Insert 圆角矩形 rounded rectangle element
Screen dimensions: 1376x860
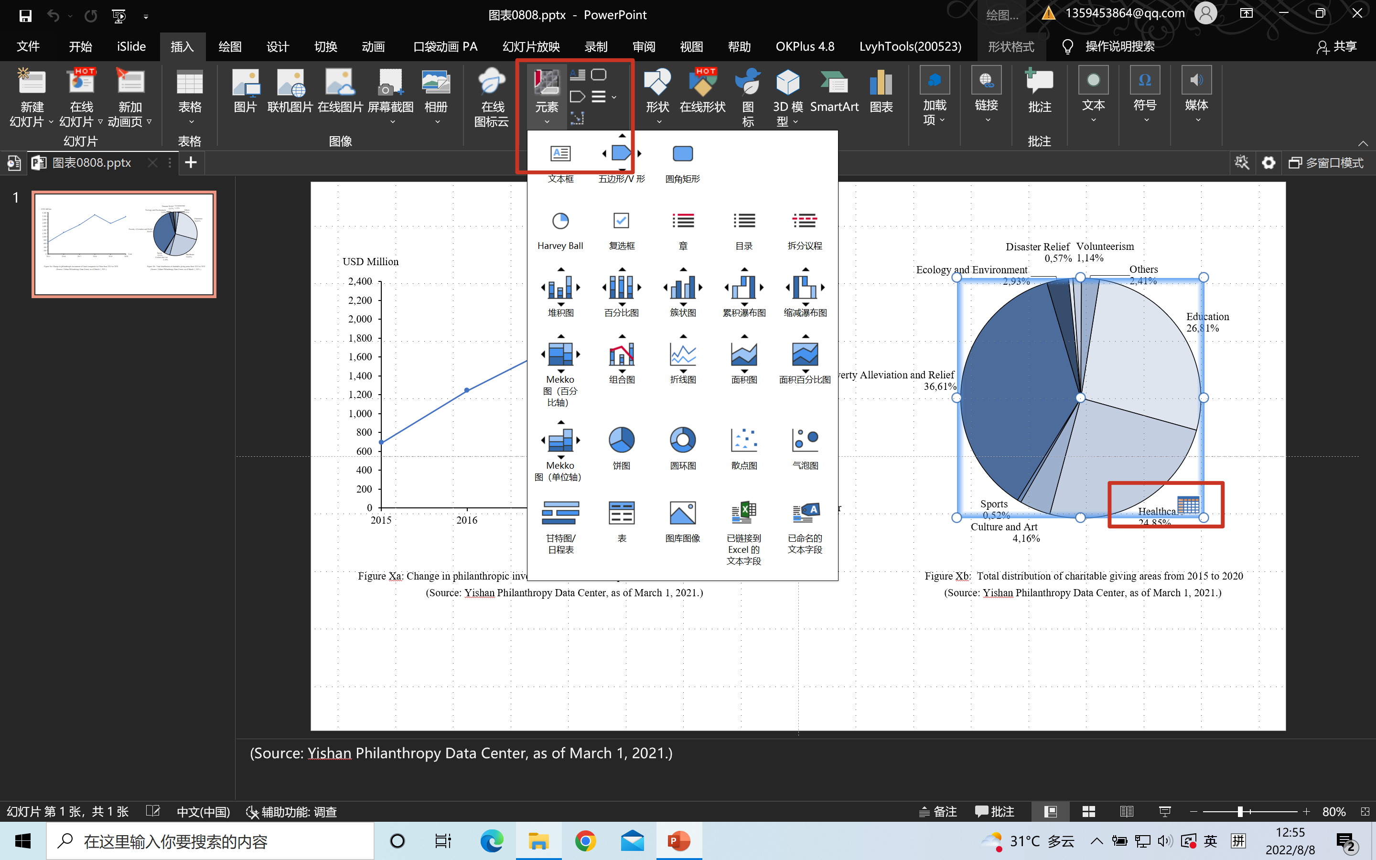[682, 154]
